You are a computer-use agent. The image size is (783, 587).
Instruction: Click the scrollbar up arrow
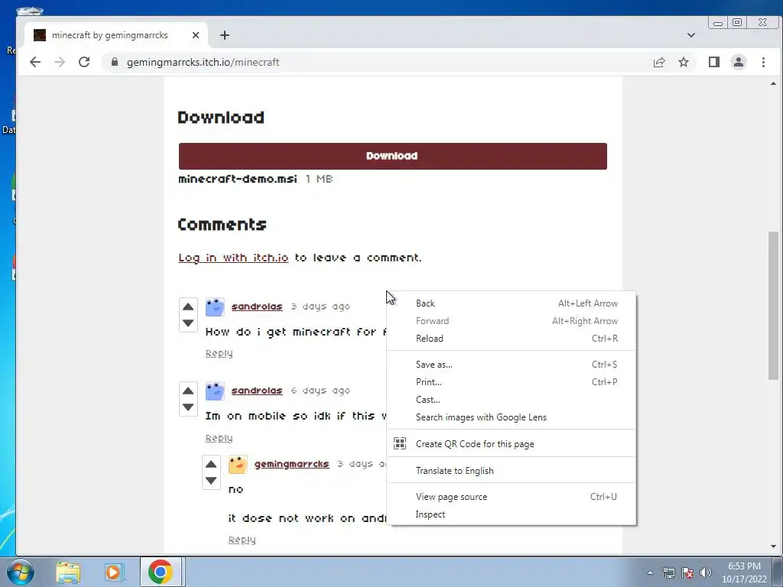[773, 83]
